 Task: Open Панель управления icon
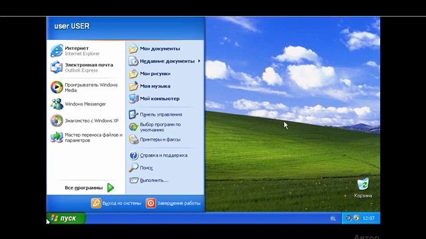133,114
